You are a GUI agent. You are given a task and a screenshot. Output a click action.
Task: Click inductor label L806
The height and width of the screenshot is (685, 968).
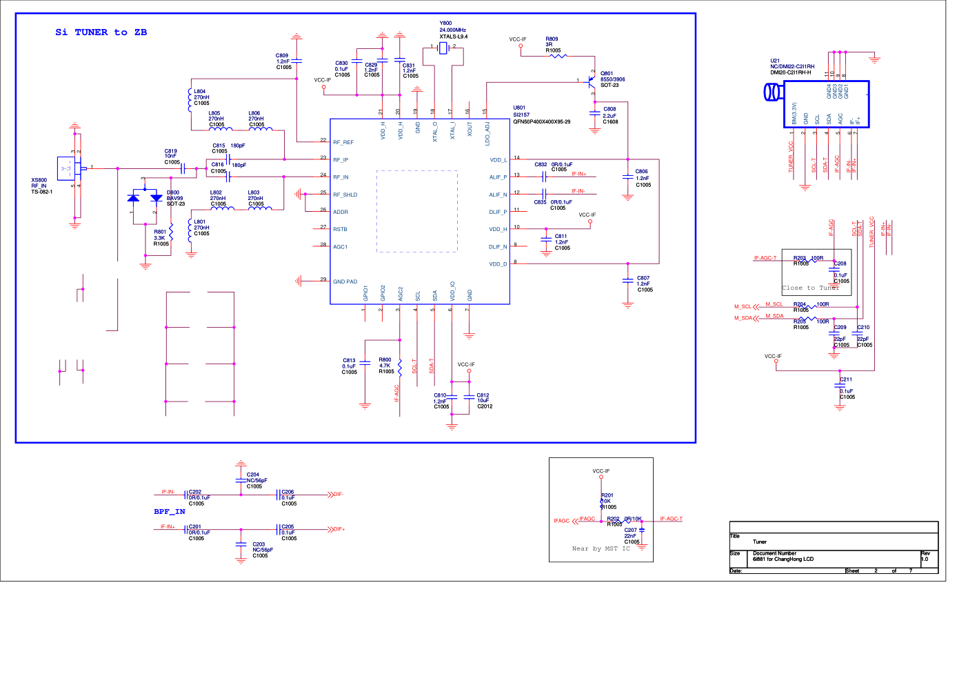254,113
